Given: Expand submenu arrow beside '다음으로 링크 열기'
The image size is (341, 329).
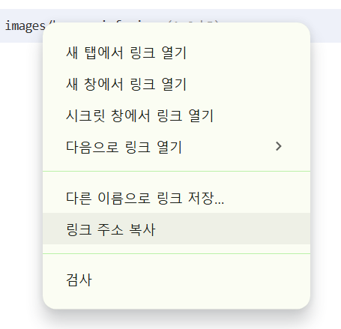Looking at the screenshot, I should point(279,146).
